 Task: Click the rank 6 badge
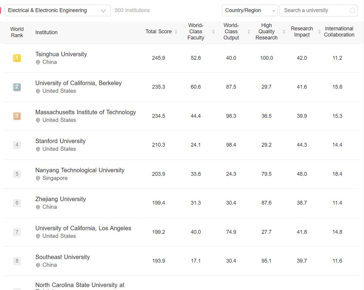pos(17,203)
